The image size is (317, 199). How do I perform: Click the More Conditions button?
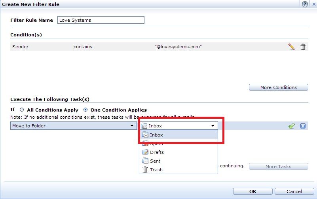point(278,87)
